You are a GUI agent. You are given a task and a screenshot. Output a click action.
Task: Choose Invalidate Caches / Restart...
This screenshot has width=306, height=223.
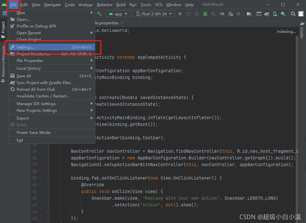click(52, 96)
